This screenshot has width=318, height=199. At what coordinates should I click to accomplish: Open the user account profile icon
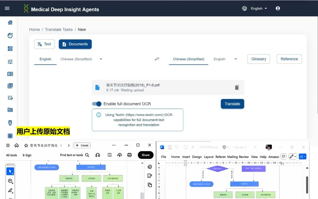pyautogui.click(x=278, y=8)
